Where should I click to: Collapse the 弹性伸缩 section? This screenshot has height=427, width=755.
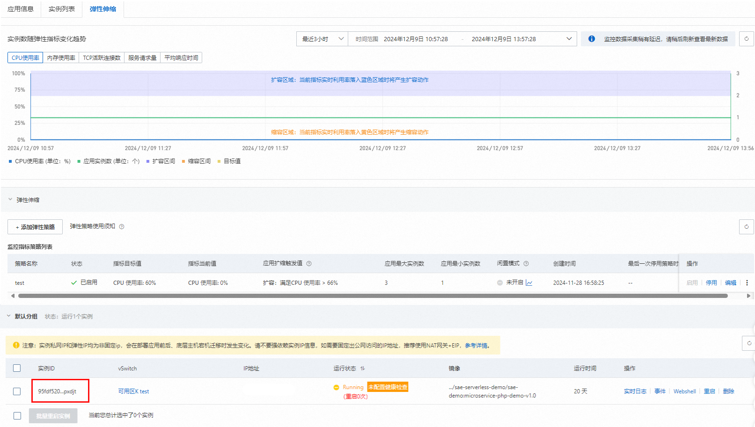[x=10, y=200]
